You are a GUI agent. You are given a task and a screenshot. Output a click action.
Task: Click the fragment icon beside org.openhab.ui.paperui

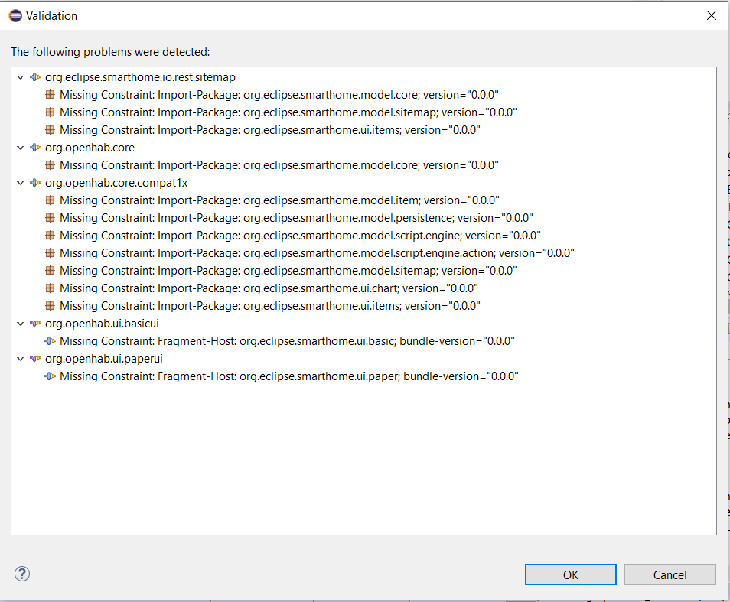coord(35,359)
